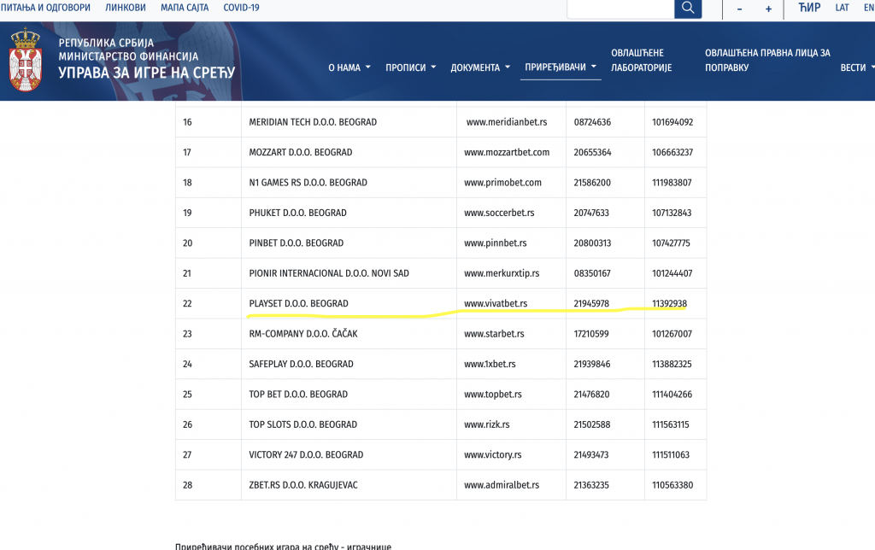Switch the site language to EN
The width and height of the screenshot is (875, 550).
(868, 7)
